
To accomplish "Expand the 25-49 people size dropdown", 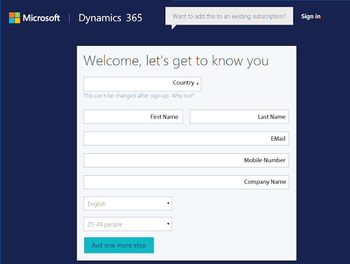I will coord(128,224).
